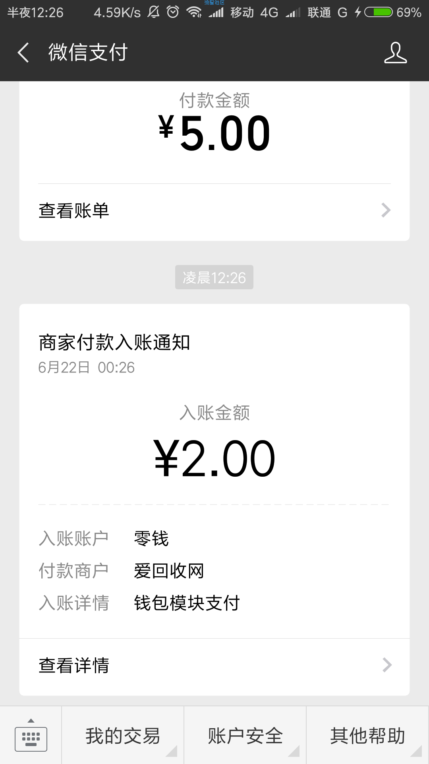The width and height of the screenshot is (429, 764).
Task: Tap the 爱回收网 merchant name
Action: tap(169, 571)
